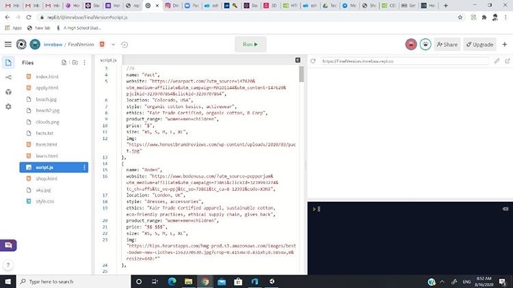Open A High School Stud bookmark
The width and height of the screenshot is (513, 288).
(x=79, y=28)
